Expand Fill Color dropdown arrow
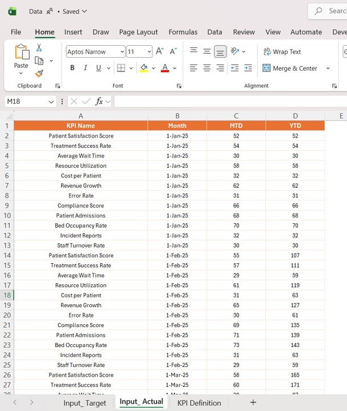This screenshot has height=411, width=347. click(154, 68)
